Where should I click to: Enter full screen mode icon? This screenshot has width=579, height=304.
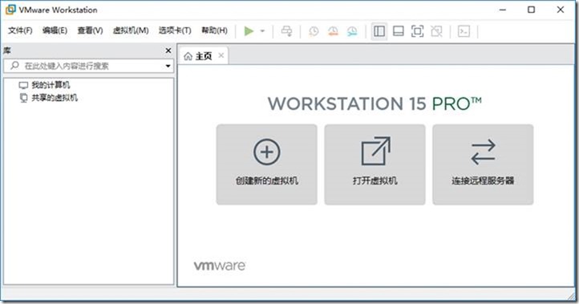417,31
